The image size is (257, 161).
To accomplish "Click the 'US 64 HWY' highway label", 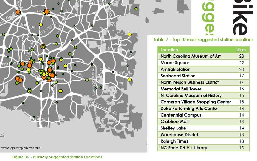I will point(117,71).
